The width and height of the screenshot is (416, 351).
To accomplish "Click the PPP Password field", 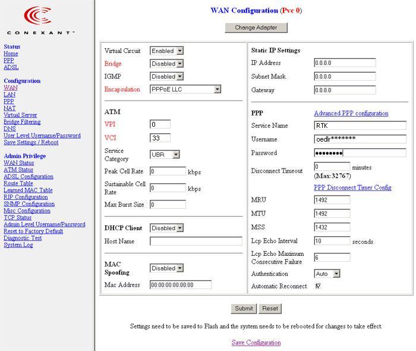I will click(360, 153).
